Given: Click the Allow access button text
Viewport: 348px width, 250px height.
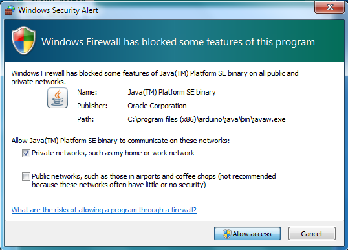Looking at the screenshot, I should click(252, 234).
